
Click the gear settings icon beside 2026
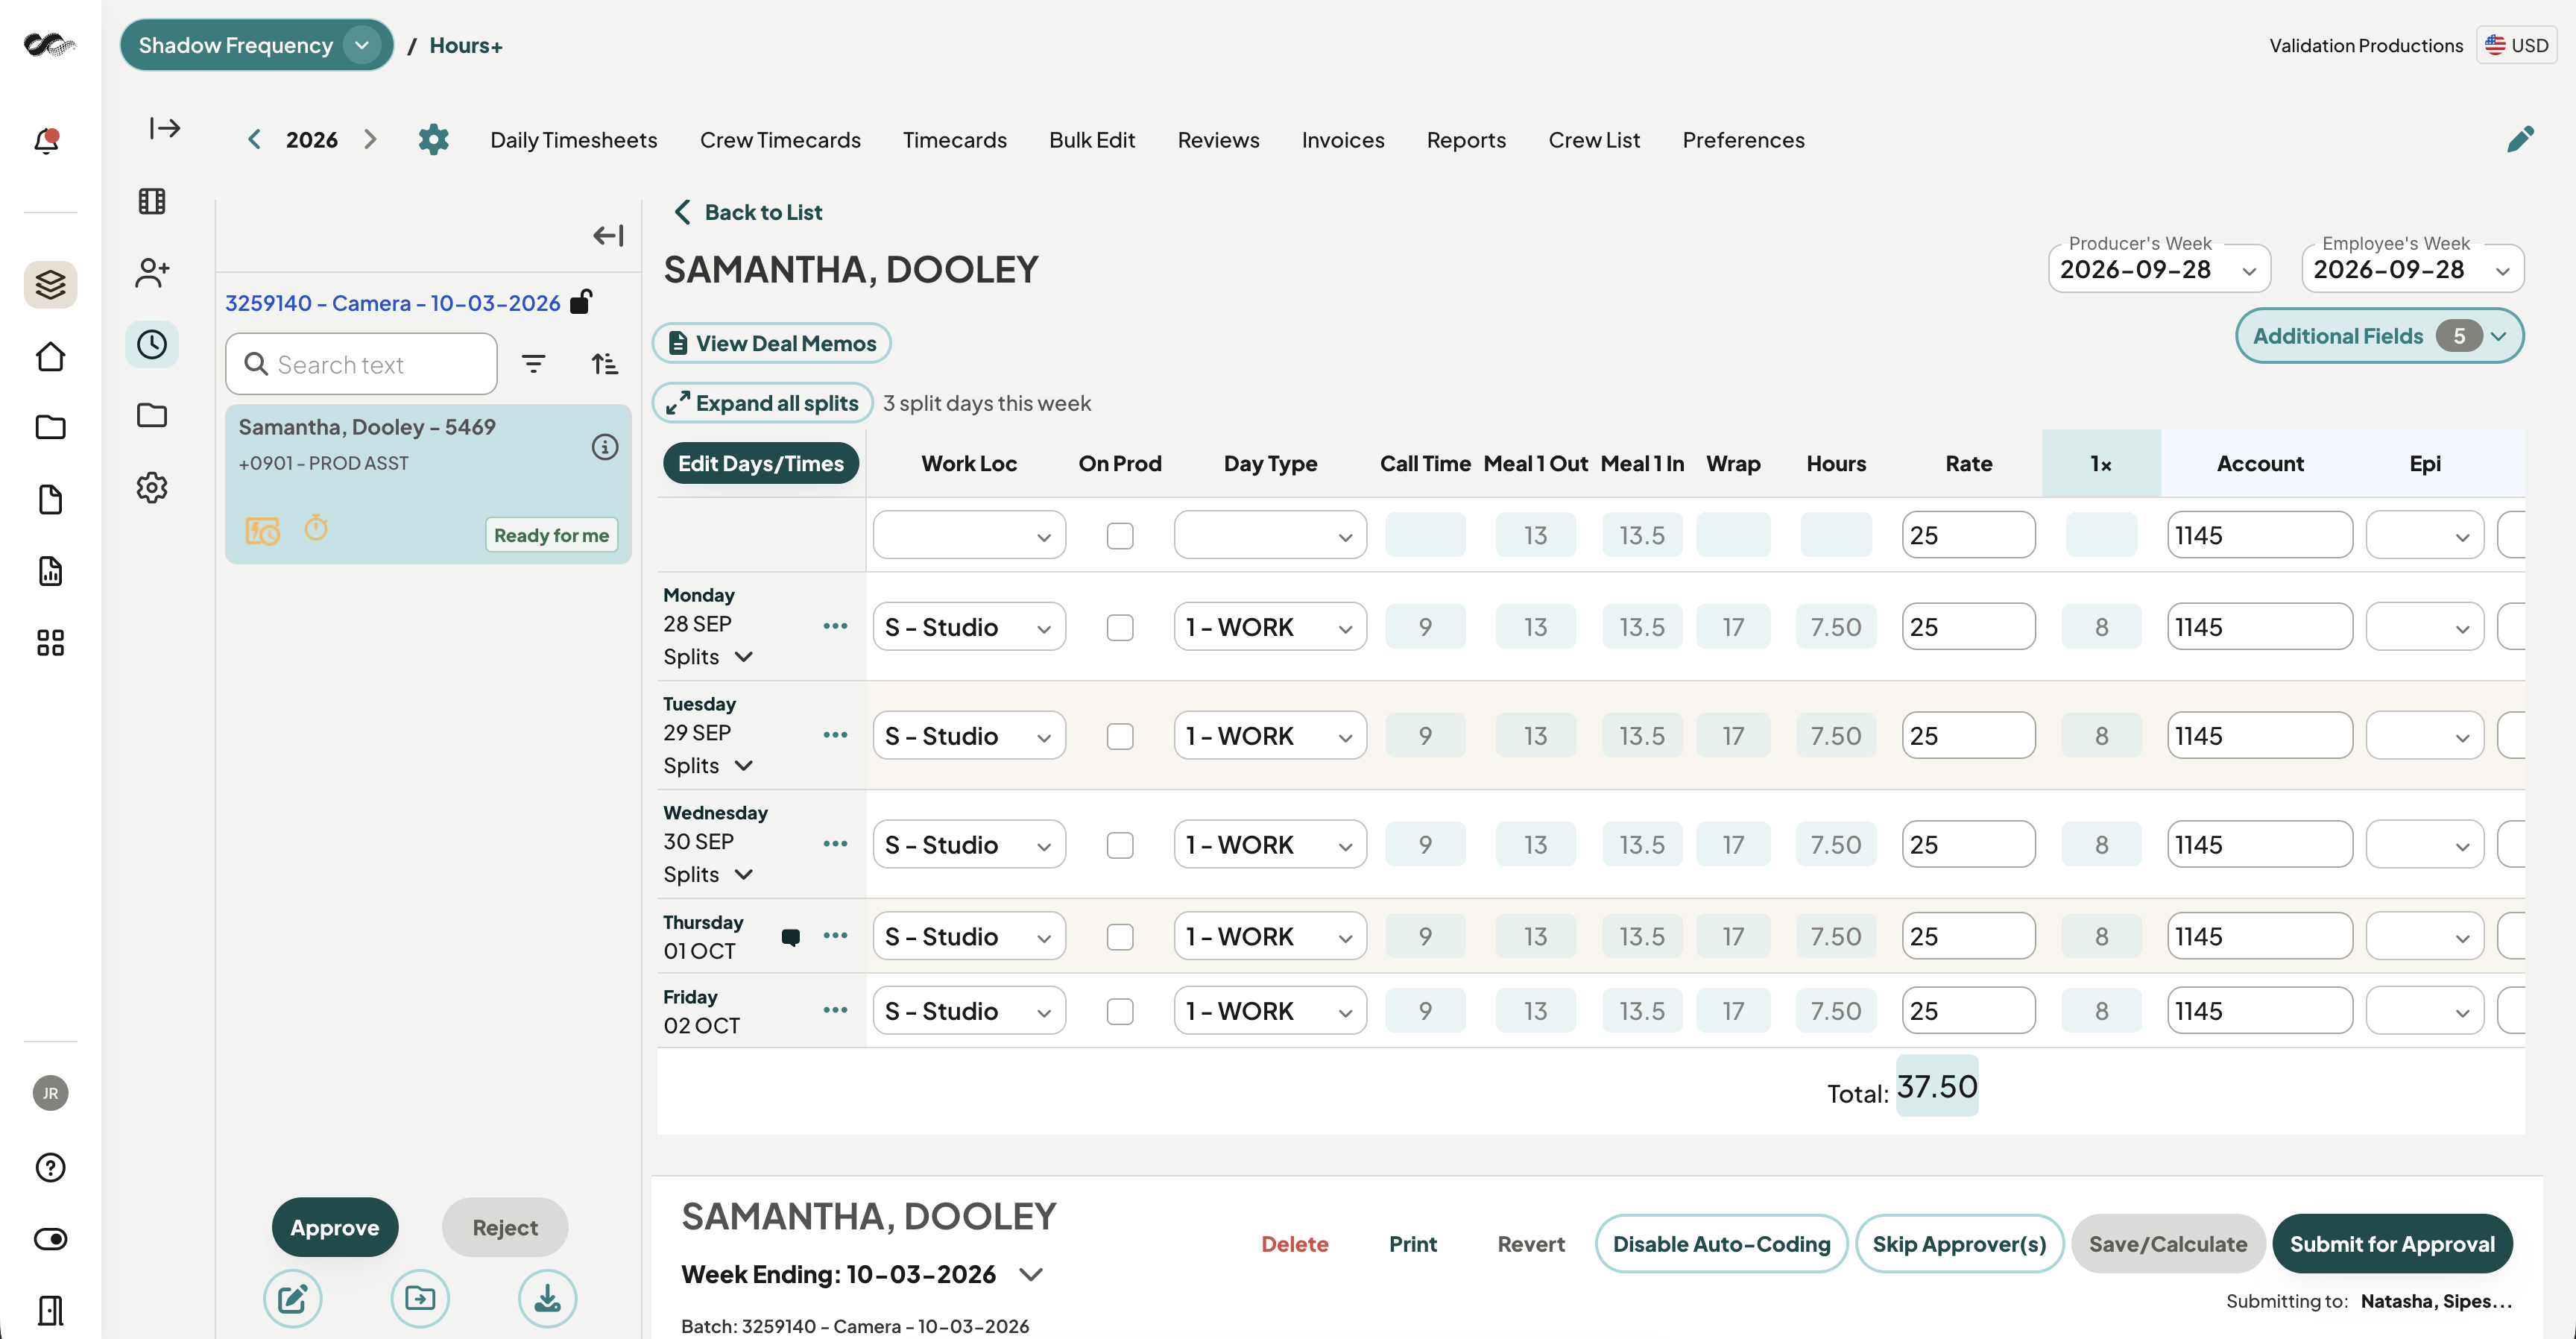(433, 140)
